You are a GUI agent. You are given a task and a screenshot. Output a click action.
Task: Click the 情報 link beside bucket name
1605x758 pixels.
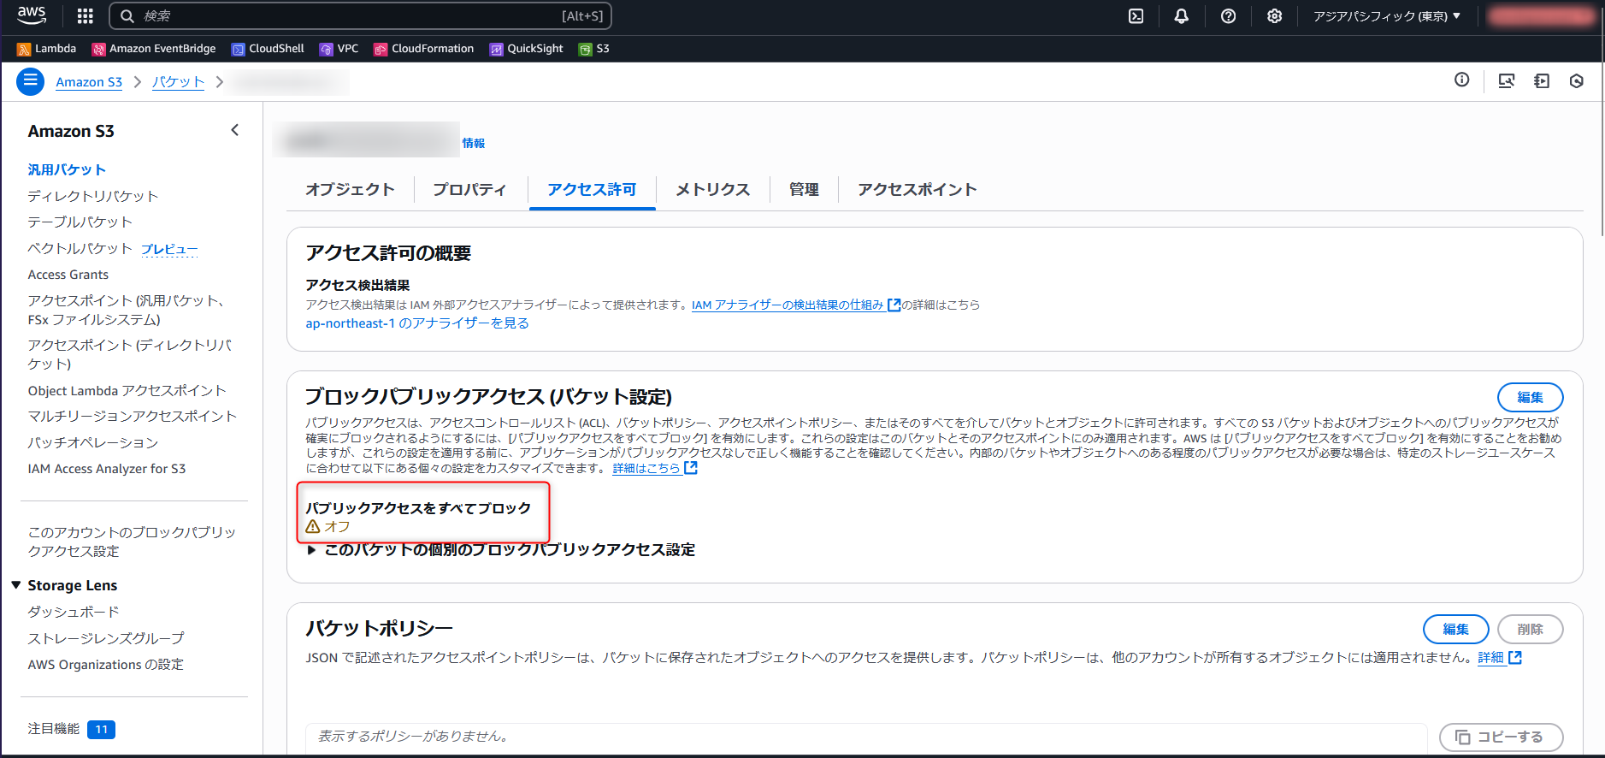point(474,143)
